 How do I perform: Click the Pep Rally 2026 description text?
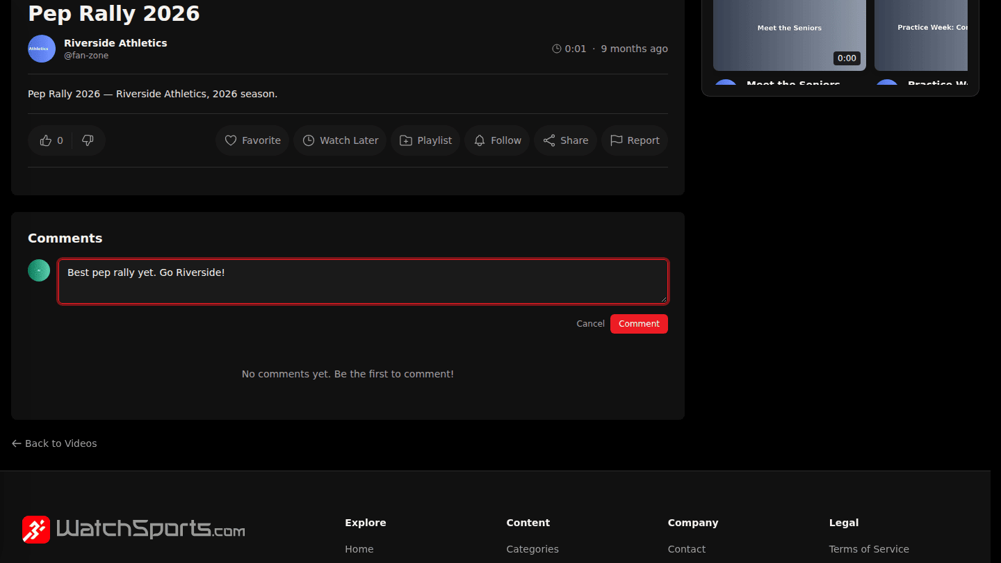(153, 94)
